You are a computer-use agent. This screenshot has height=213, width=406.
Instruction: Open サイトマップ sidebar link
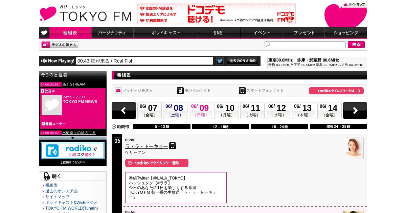[x=58, y=197]
